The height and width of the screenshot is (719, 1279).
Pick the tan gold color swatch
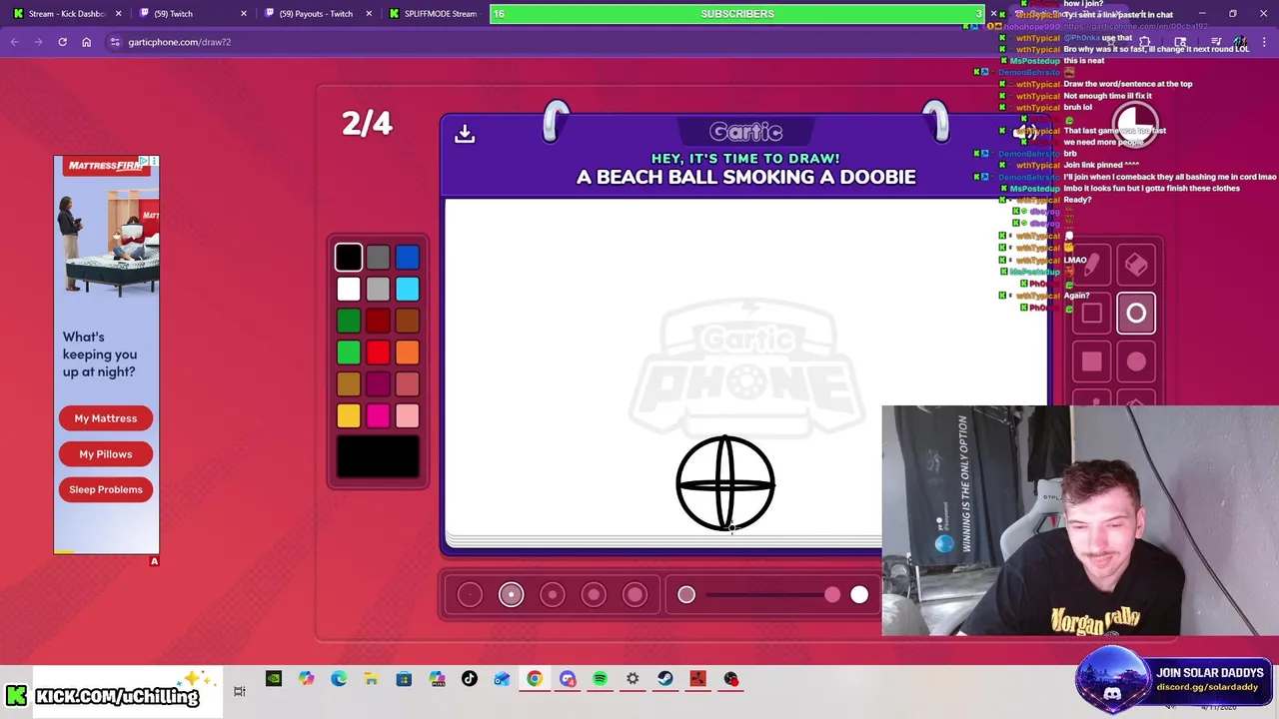point(349,384)
